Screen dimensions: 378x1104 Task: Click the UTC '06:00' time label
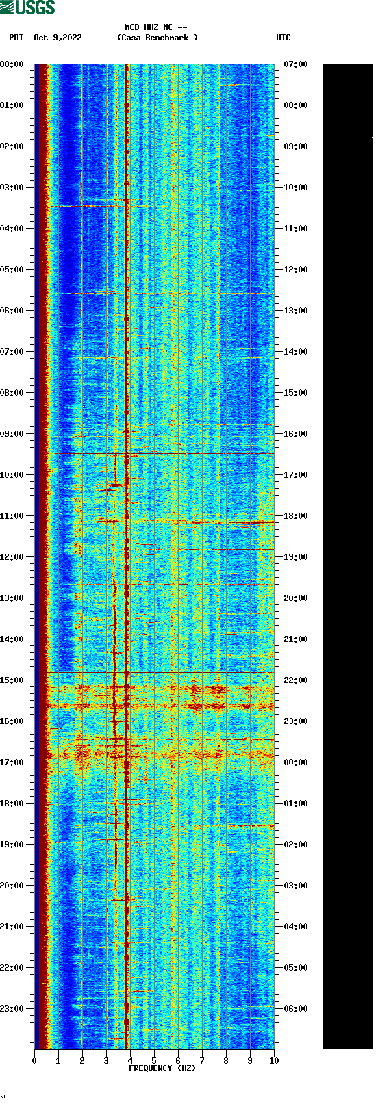click(296, 1009)
